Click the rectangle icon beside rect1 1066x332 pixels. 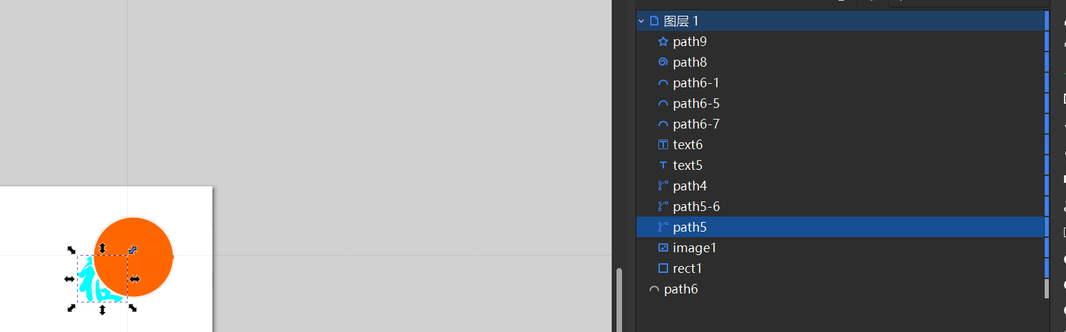tap(663, 269)
